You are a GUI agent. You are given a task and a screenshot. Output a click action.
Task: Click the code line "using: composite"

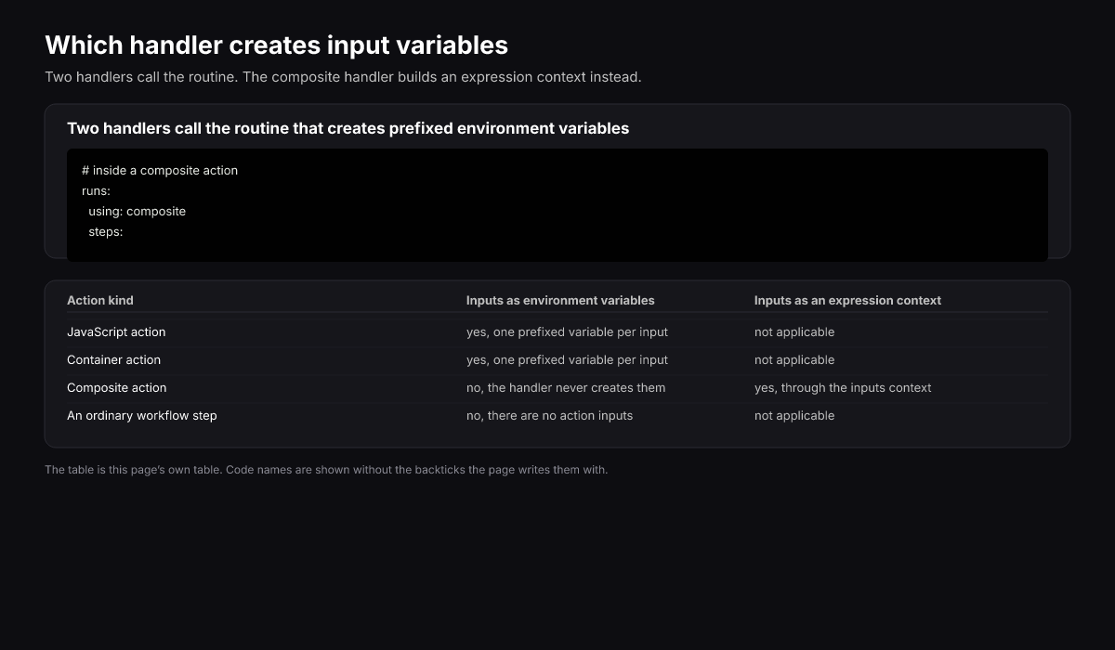tap(138, 211)
